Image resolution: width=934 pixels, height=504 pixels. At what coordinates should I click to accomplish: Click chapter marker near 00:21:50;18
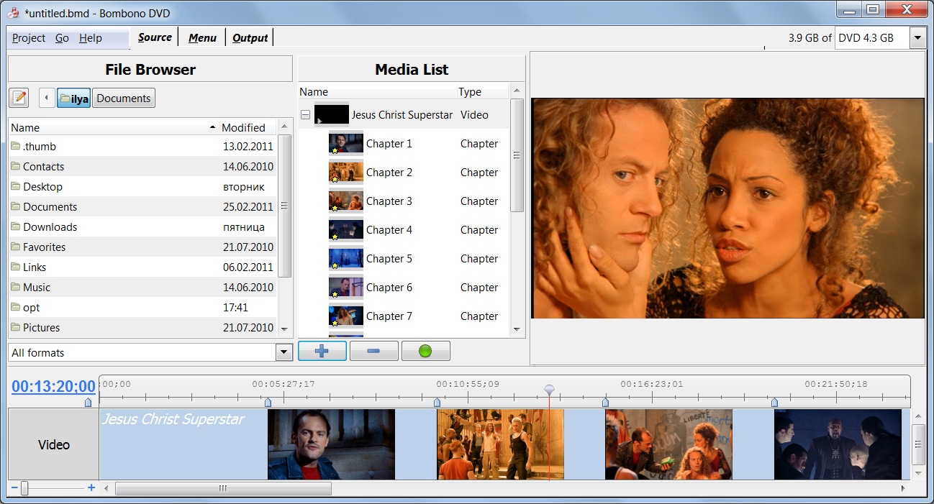coord(774,403)
